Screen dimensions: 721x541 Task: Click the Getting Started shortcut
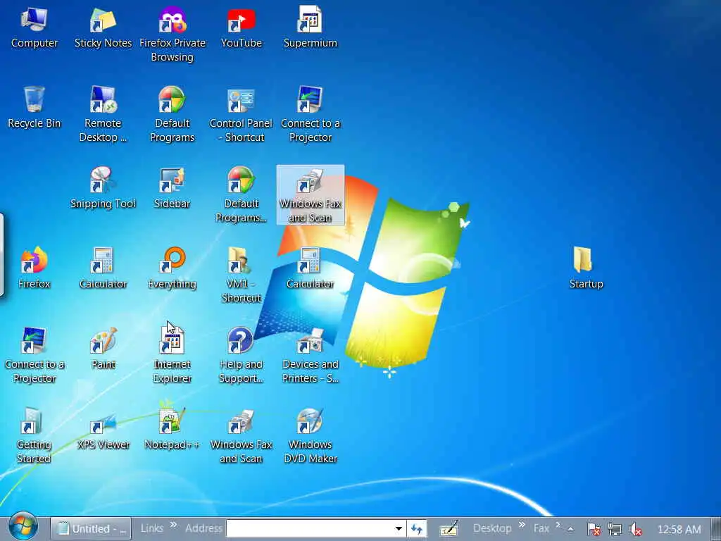click(x=34, y=435)
